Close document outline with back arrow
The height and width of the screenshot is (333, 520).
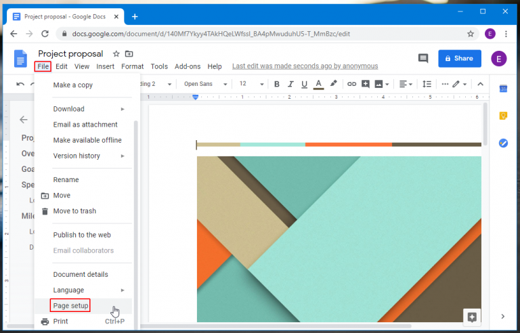click(x=24, y=119)
